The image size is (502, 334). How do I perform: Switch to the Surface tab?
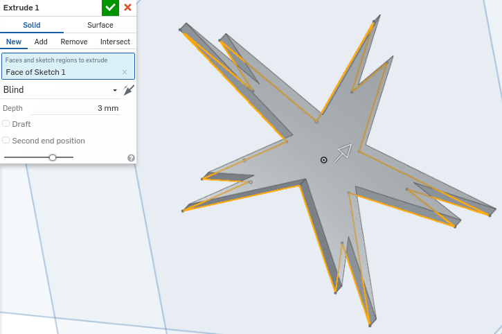click(x=100, y=25)
